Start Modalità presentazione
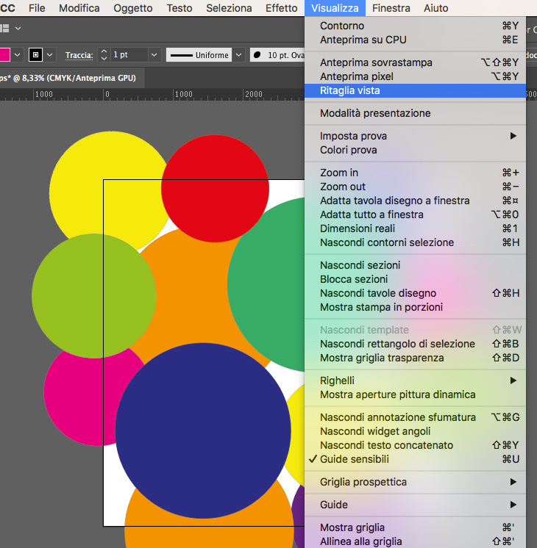Viewport: 537px width, 548px height. pyautogui.click(x=415, y=113)
